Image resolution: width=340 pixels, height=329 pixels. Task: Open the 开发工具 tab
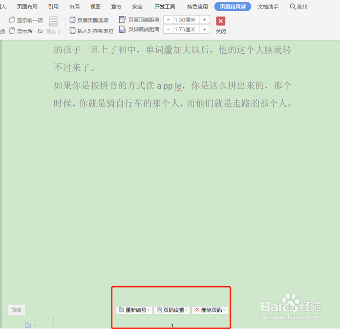[x=165, y=7]
